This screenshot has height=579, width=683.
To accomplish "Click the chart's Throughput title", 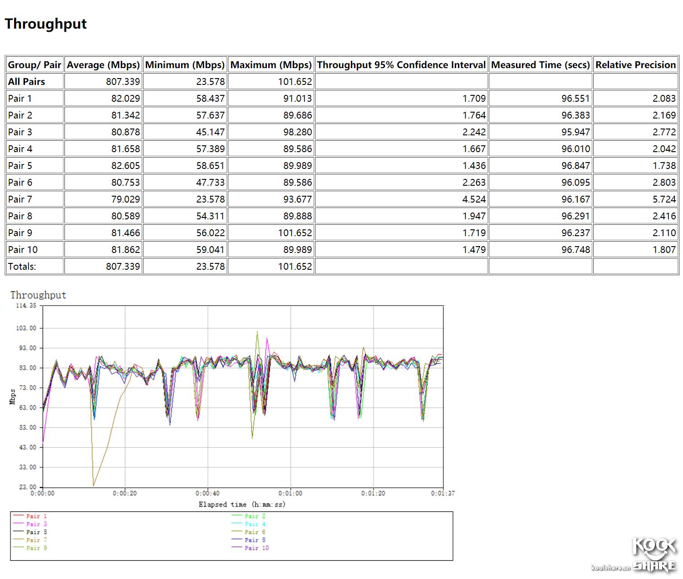I will click(x=38, y=295).
